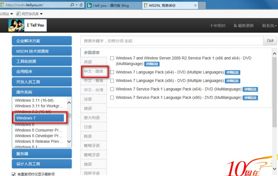Select Windows 8 Release Preview entry
This screenshot has width=278, height=176.
coord(39,141)
